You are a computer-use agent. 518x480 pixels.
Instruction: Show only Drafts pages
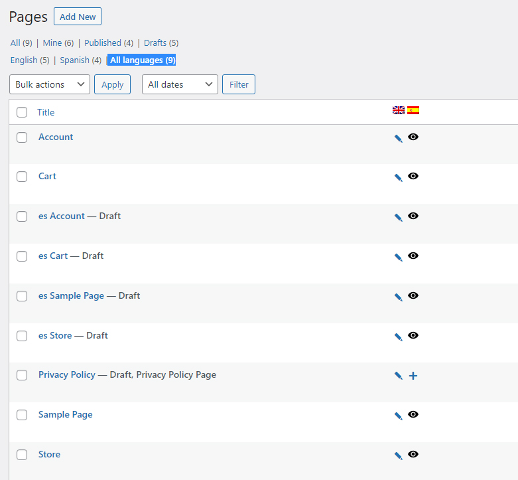point(155,42)
